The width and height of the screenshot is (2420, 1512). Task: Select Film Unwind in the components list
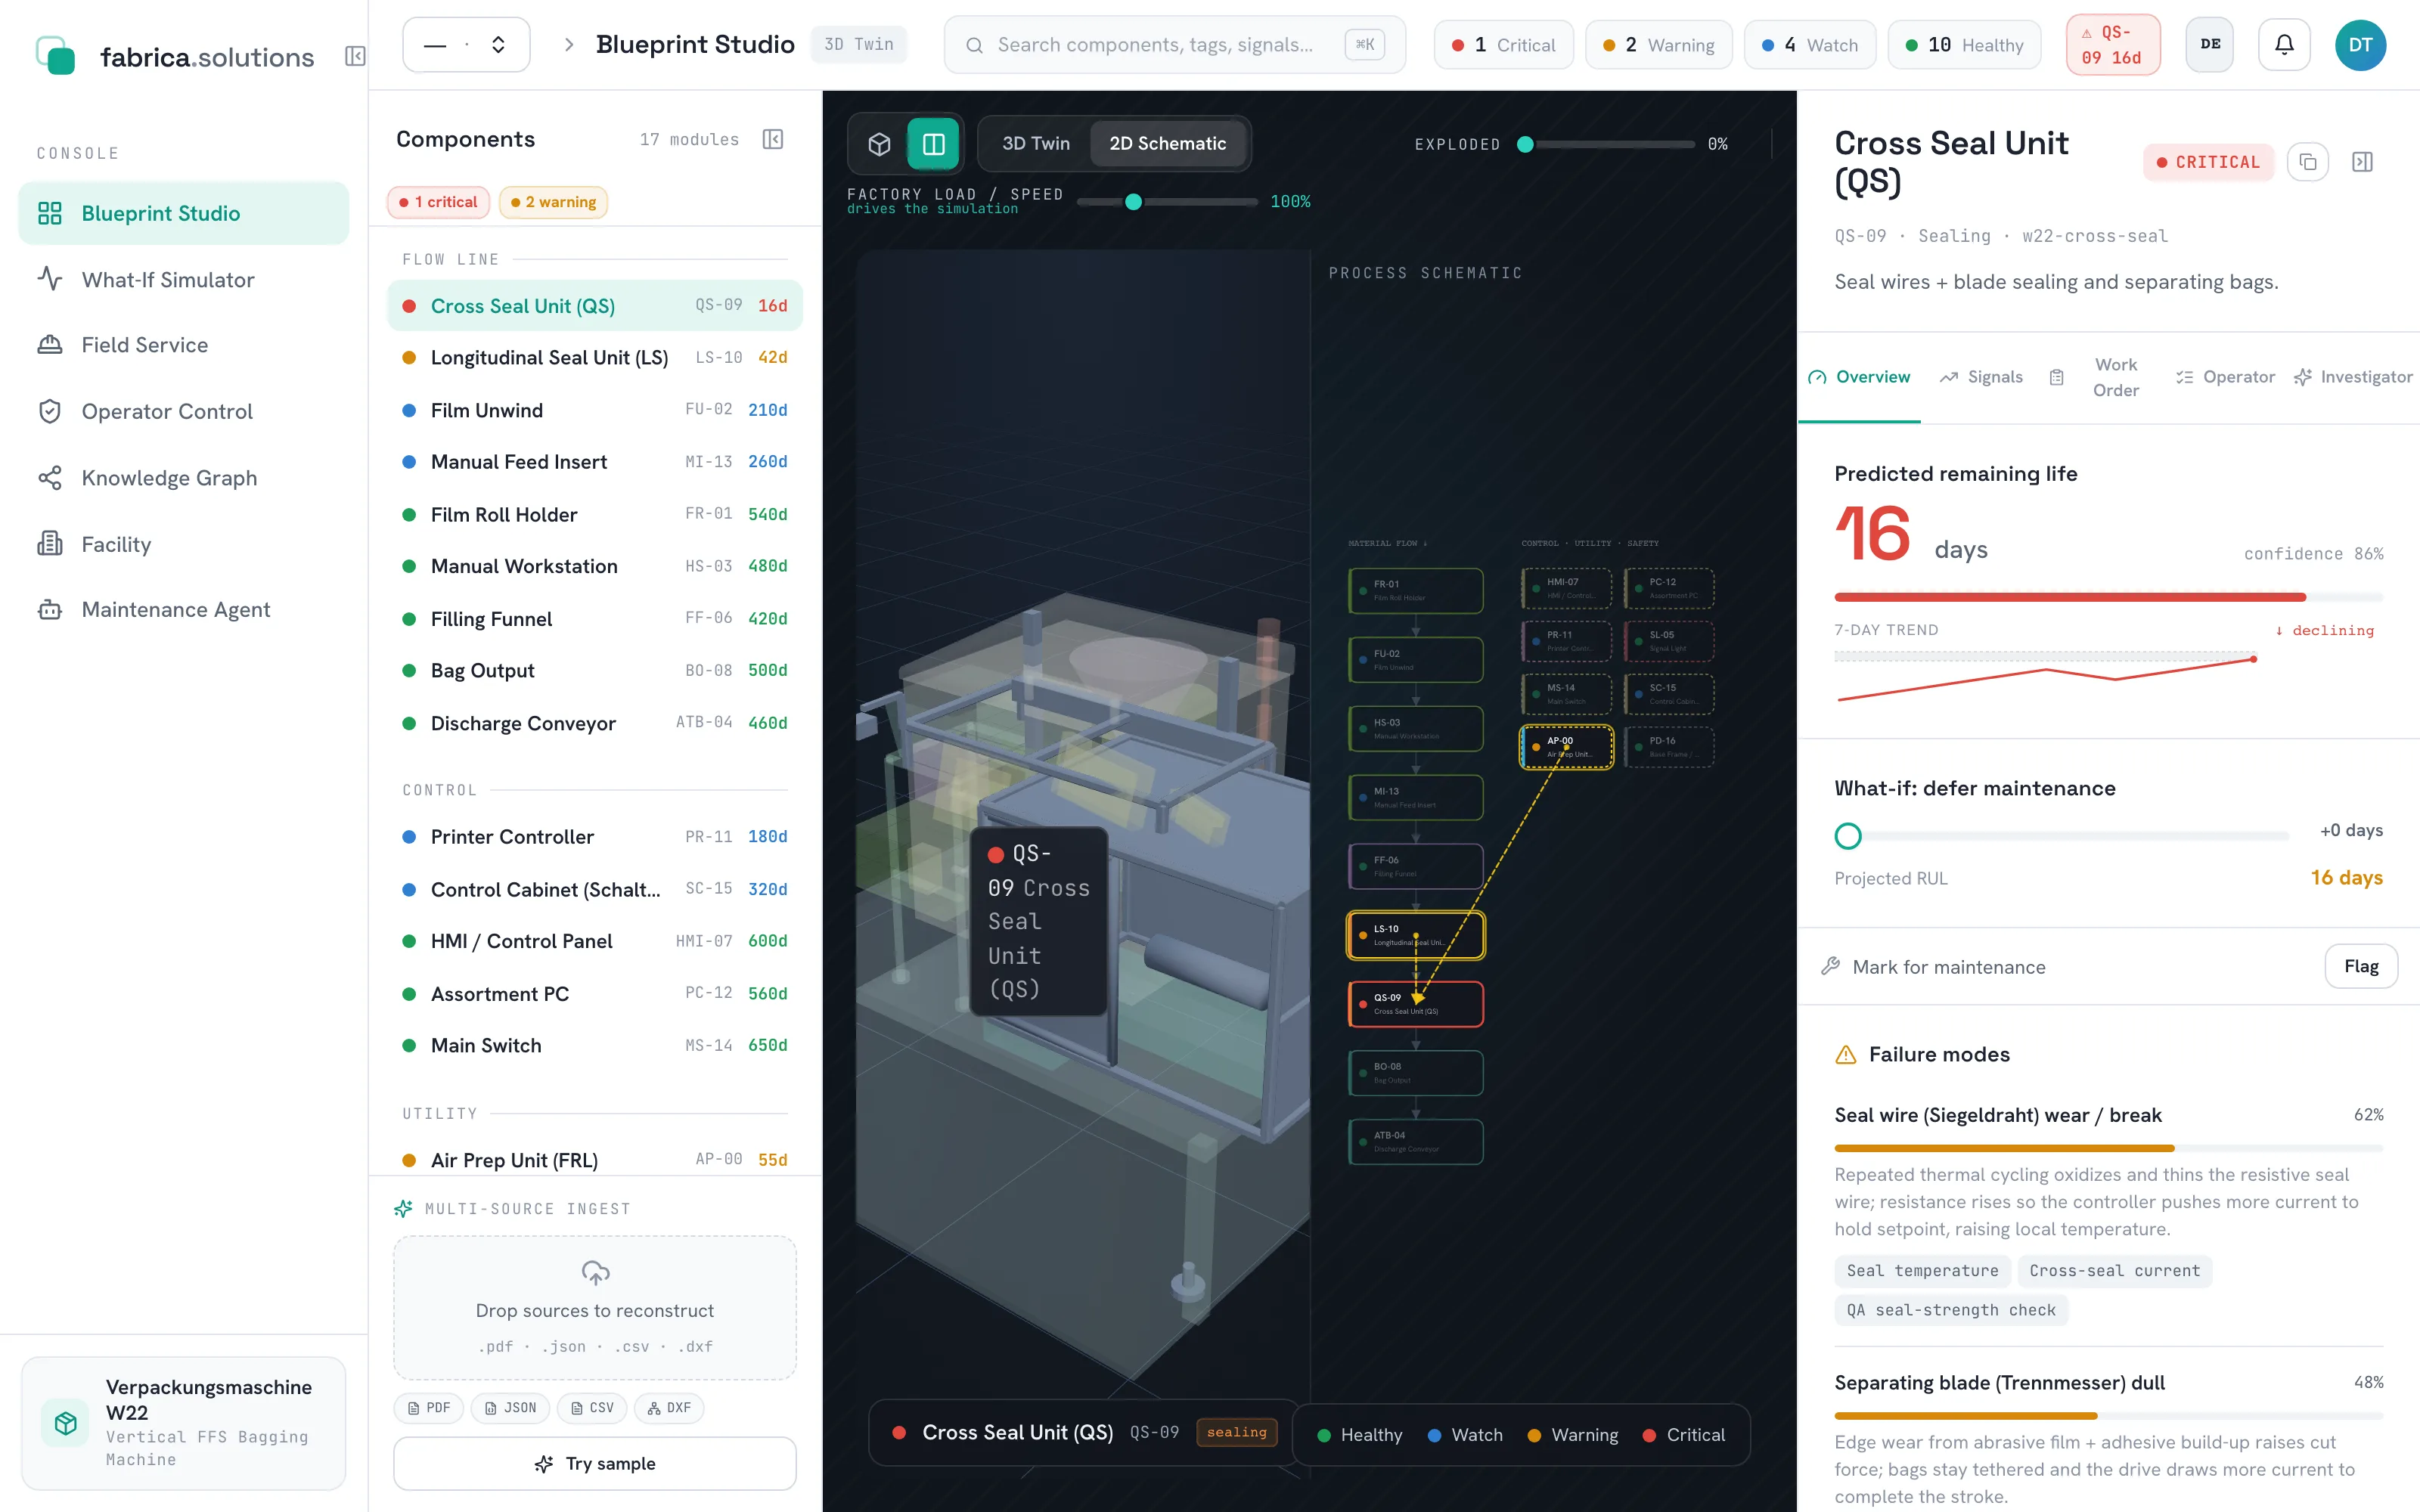click(x=595, y=410)
